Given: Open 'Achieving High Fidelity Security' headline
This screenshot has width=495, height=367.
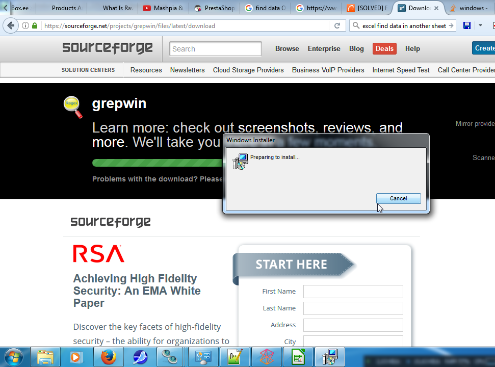Looking at the screenshot, I should [x=137, y=291].
